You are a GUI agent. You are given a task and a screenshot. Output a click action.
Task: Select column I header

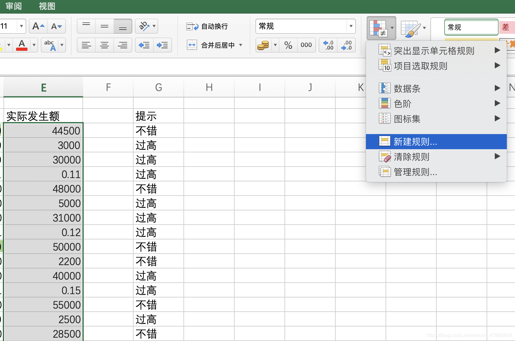(x=260, y=87)
